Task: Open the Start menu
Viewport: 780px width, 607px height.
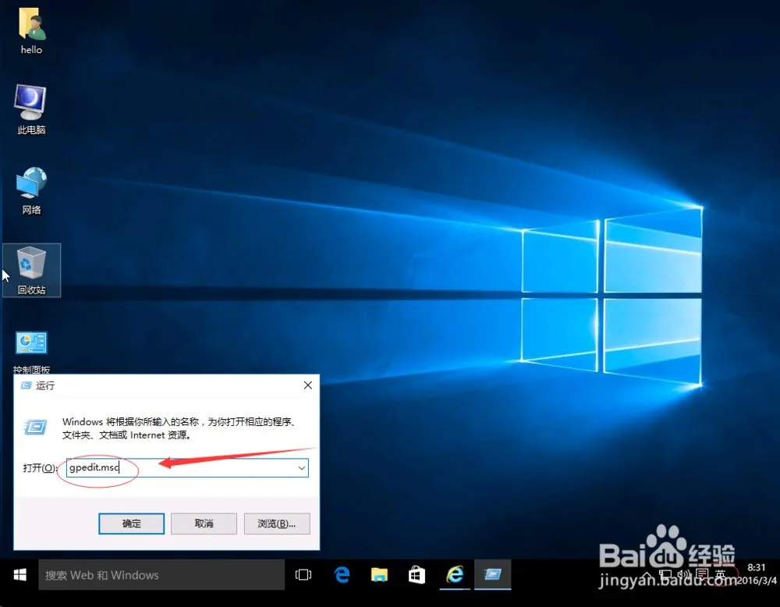Action: pyautogui.click(x=19, y=575)
